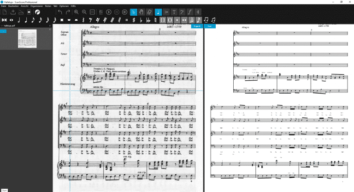This screenshot has height=192, width=354.
Task: Select the eighth rest
Action: pyautogui.click(x=90, y=20)
